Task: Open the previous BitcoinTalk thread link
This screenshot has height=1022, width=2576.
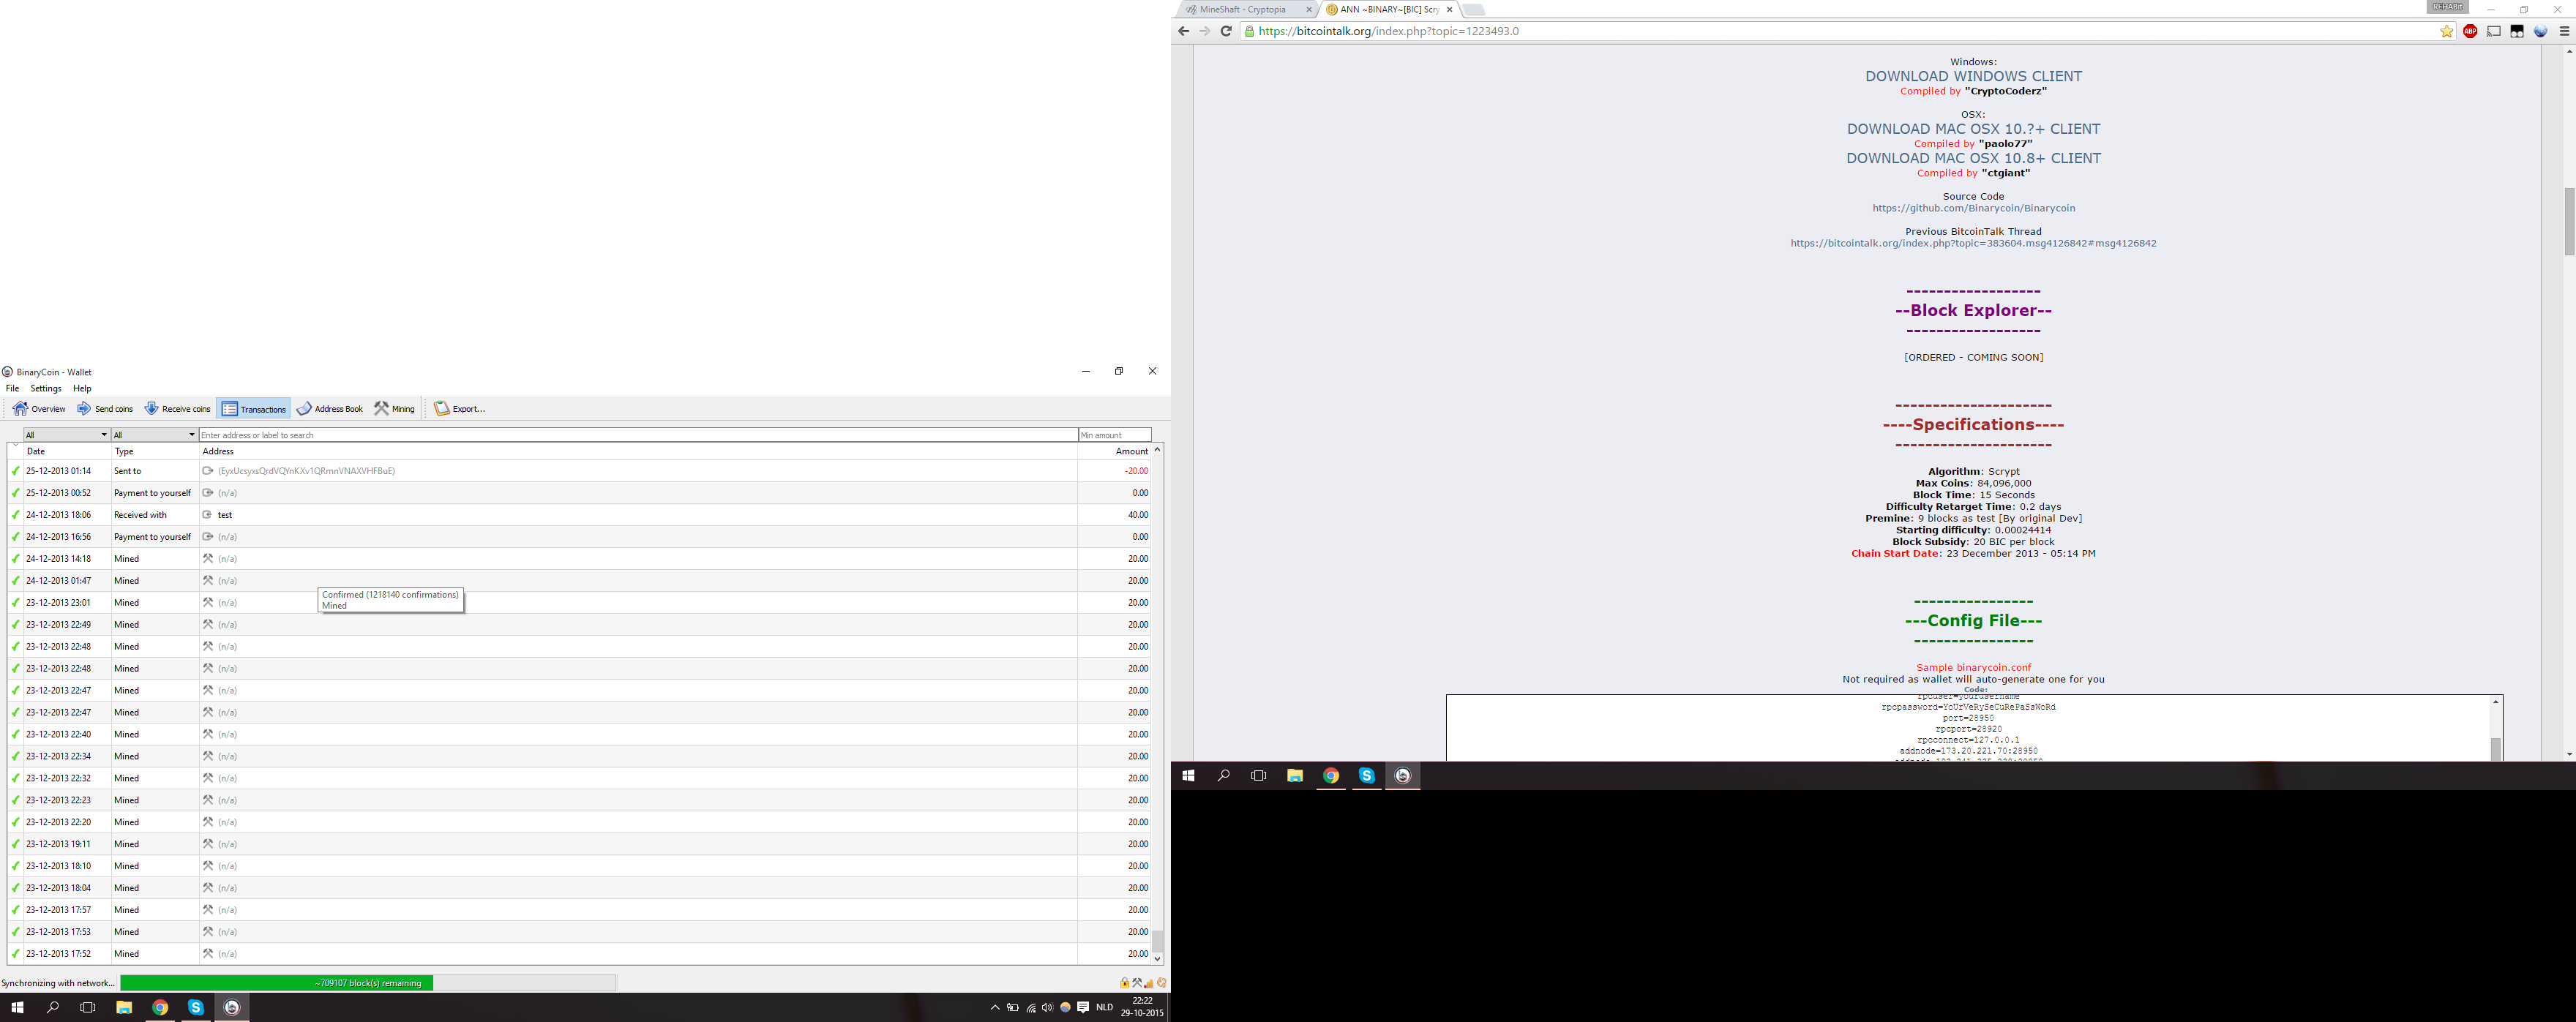Action: (x=1973, y=244)
